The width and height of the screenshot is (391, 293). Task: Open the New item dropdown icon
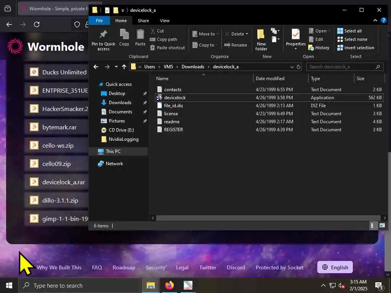point(275,31)
